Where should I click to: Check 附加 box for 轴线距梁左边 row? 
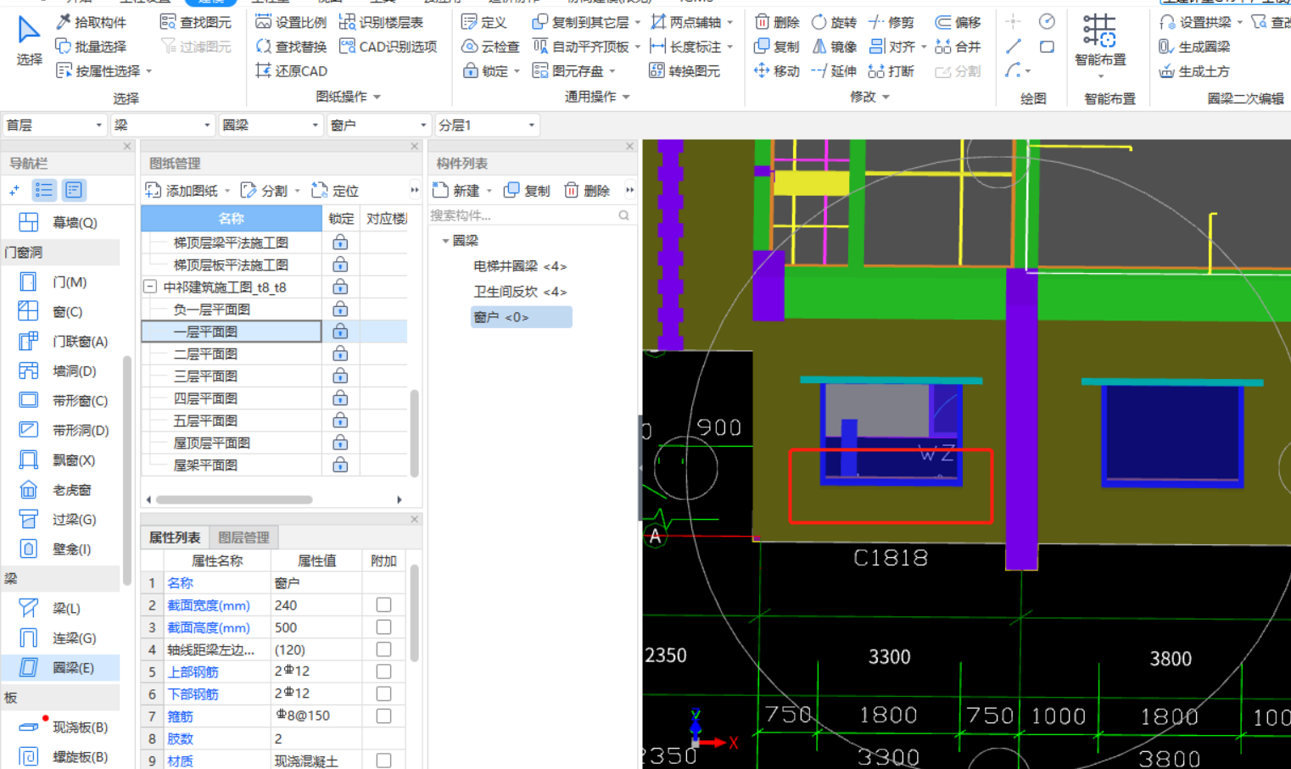point(383,649)
